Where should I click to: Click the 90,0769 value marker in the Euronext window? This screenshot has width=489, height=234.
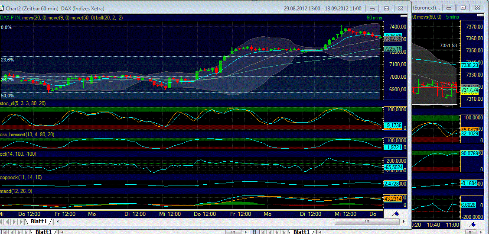tap(469, 153)
